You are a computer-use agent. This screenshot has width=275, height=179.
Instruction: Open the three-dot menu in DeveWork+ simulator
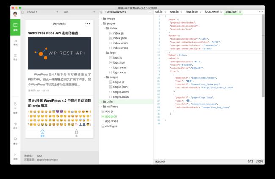tap(87, 24)
